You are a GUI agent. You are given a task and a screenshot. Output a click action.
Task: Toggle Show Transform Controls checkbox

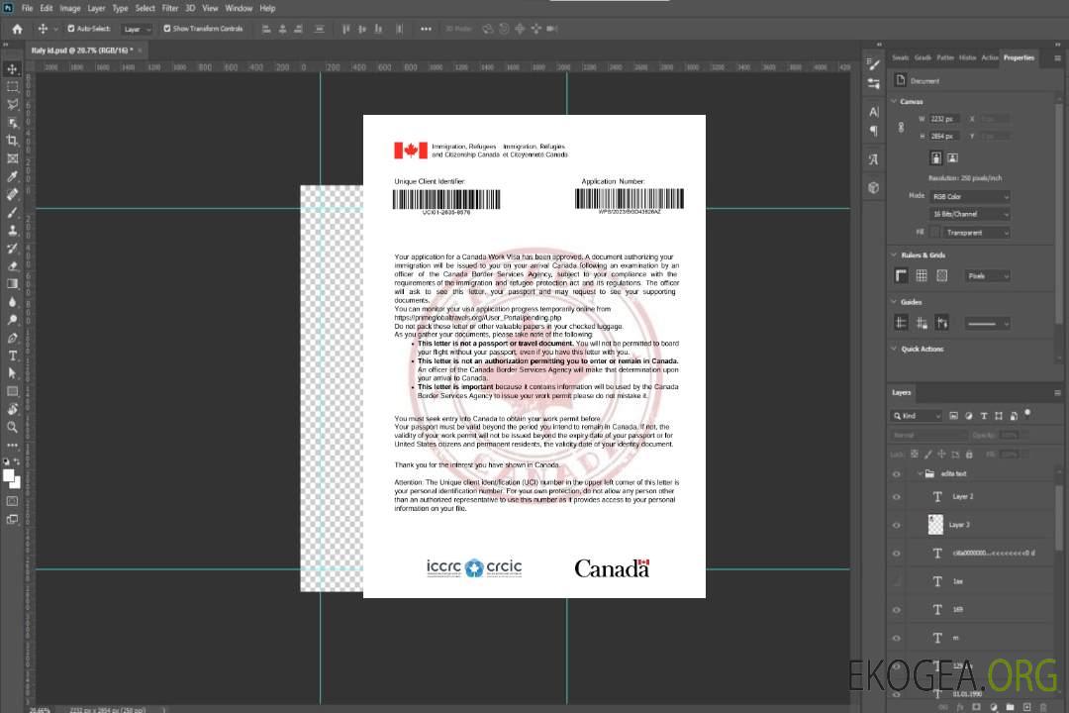(167, 29)
